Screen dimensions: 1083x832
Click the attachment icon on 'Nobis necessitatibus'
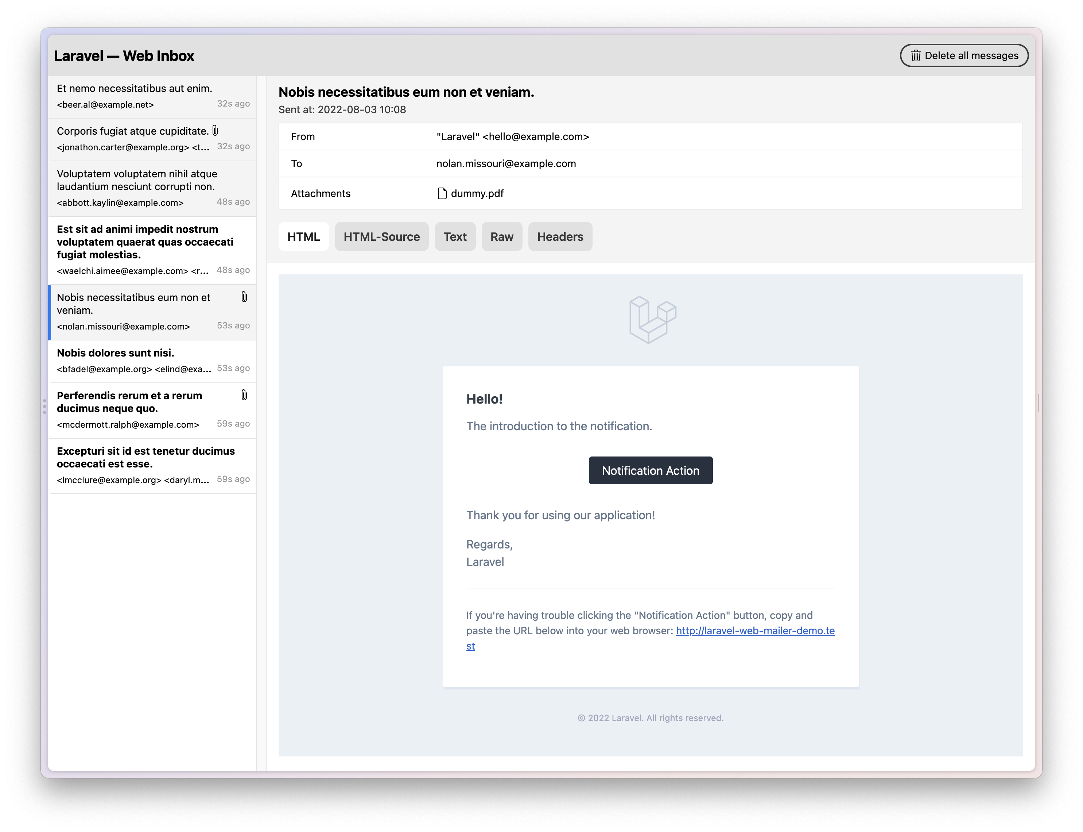[x=243, y=297]
